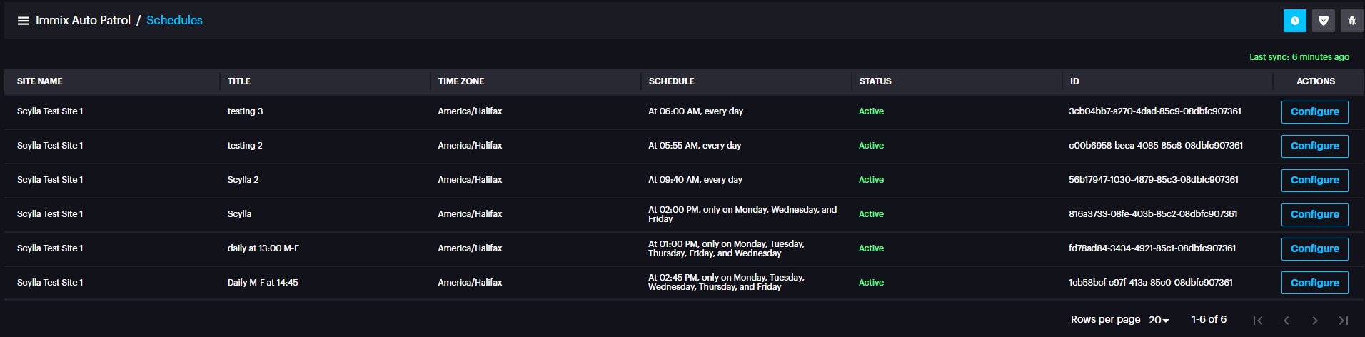Sort by the SITE NAME column header

tap(40, 81)
